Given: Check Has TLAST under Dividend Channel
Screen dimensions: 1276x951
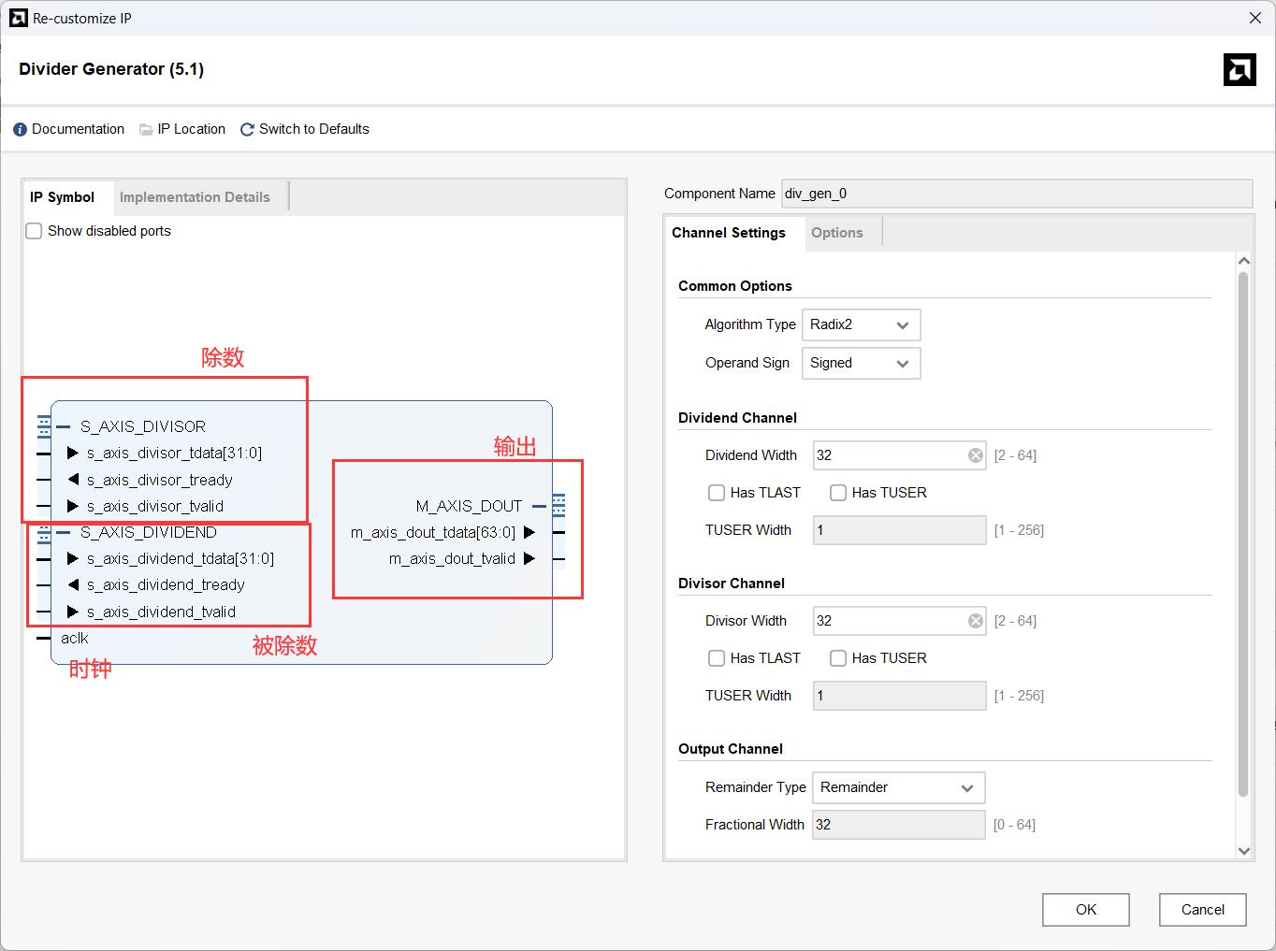Looking at the screenshot, I should [x=717, y=493].
